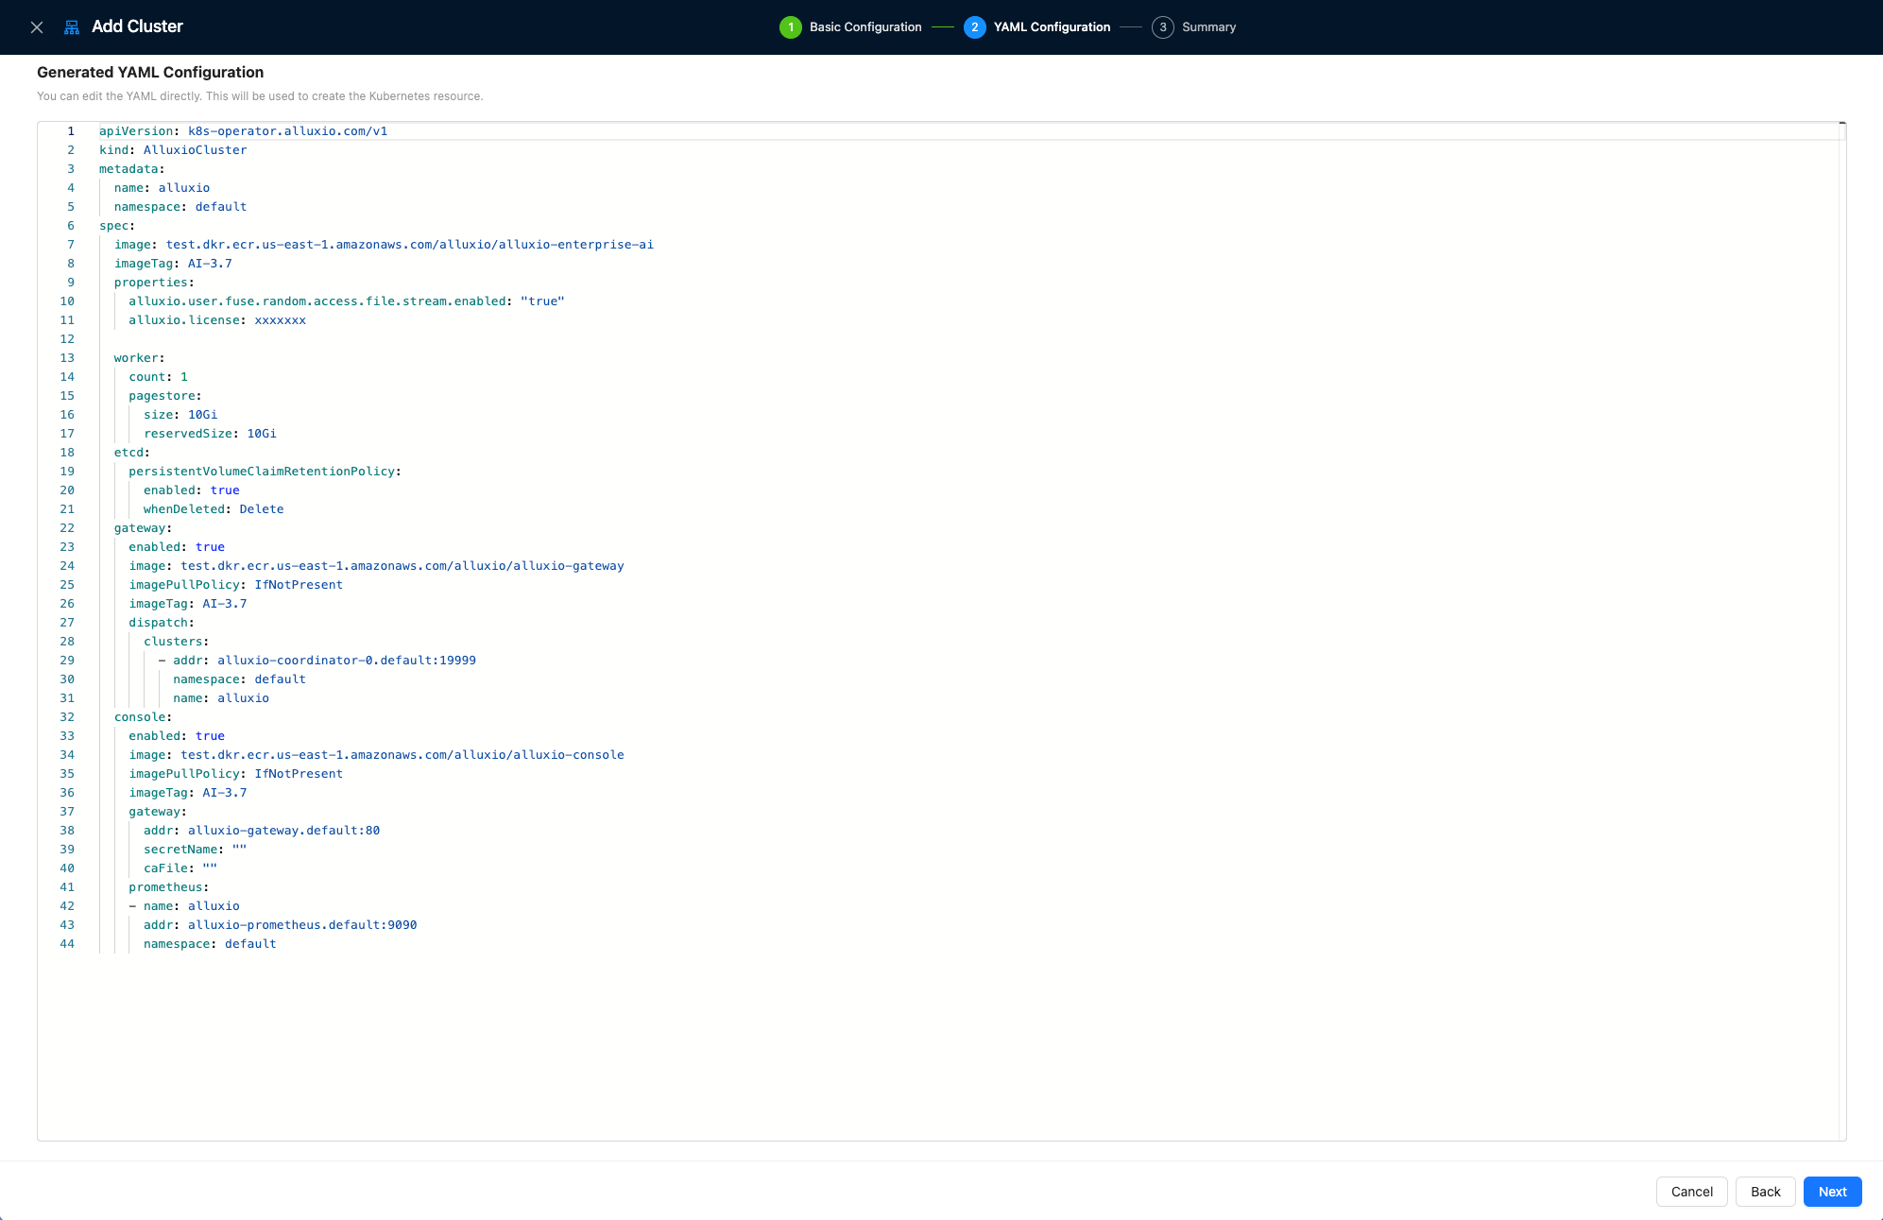Click the green step 1 circle icon
Viewport: 1883px width, 1220px height.
[790, 27]
